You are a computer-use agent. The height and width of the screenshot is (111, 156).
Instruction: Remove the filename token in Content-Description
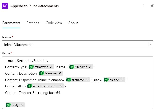[60, 73]
